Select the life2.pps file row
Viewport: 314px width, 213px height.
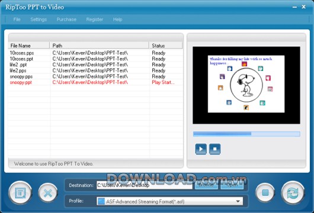[95, 70]
